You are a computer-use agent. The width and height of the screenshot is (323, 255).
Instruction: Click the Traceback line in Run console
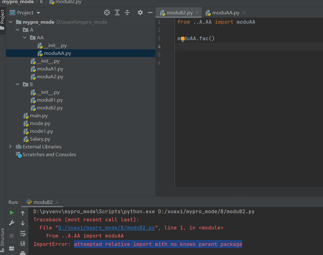pos(86,219)
